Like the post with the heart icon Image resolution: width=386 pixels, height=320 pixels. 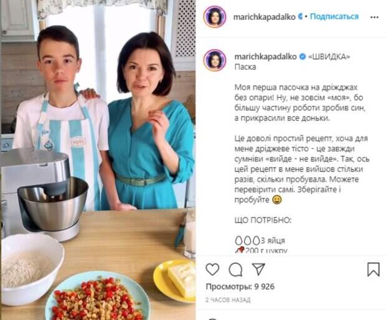[x=212, y=270]
